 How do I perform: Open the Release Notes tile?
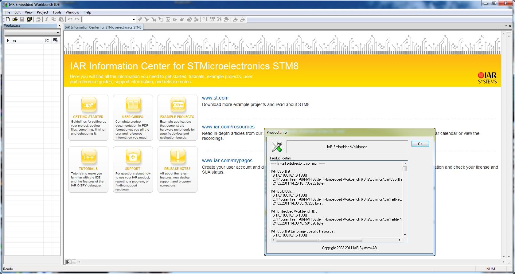(178, 170)
